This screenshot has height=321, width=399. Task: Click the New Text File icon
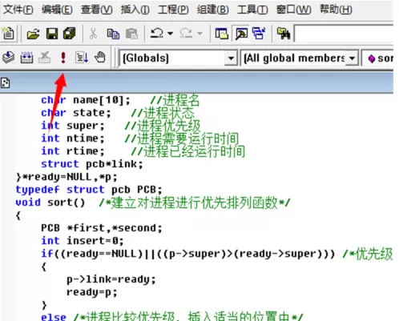pos(9,34)
